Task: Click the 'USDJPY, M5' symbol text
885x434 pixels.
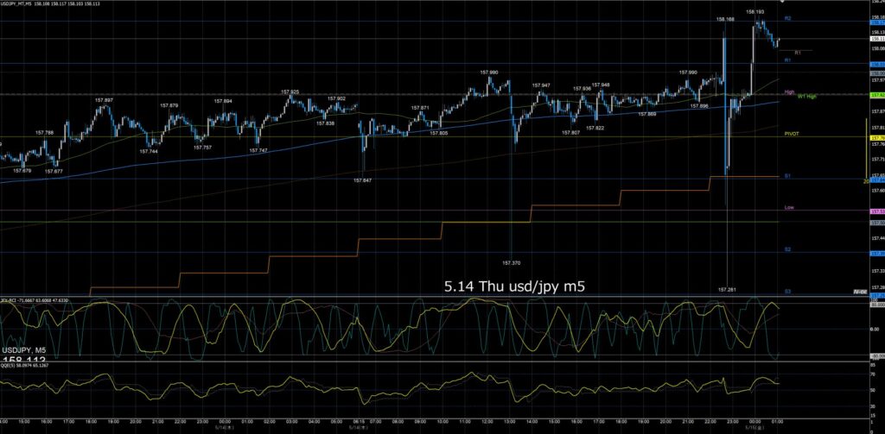Action: [23, 350]
